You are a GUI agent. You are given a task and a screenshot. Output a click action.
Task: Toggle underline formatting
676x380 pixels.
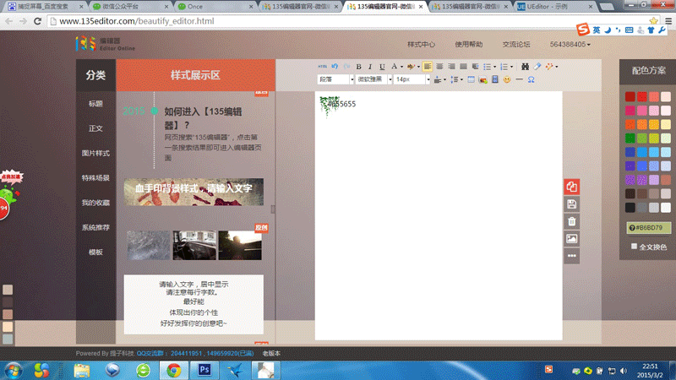(382, 67)
